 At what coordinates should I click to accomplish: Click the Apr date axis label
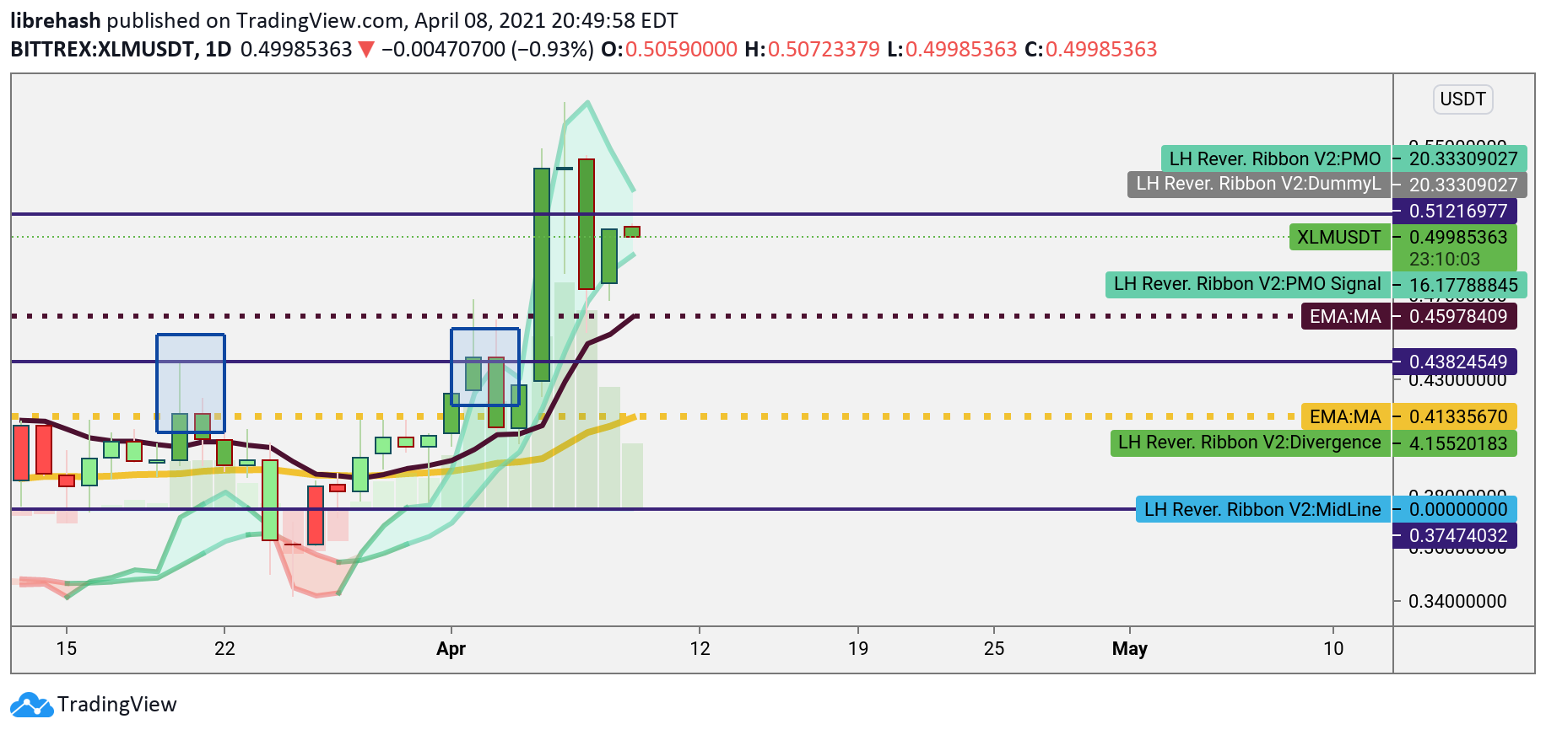click(451, 648)
